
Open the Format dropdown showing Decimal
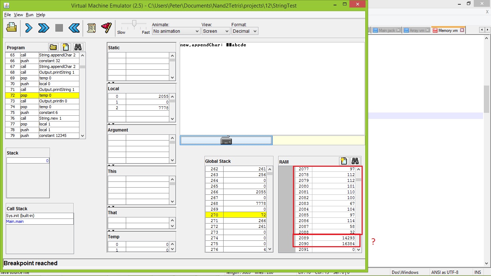coord(244,31)
